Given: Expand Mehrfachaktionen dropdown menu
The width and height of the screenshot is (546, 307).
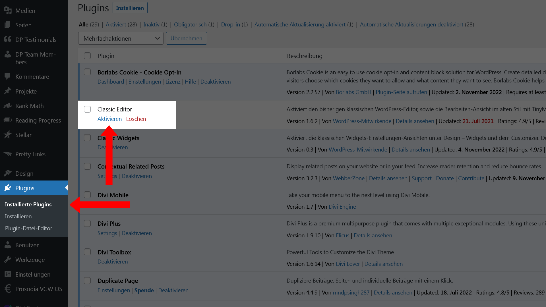Looking at the screenshot, I should point(121,38).
